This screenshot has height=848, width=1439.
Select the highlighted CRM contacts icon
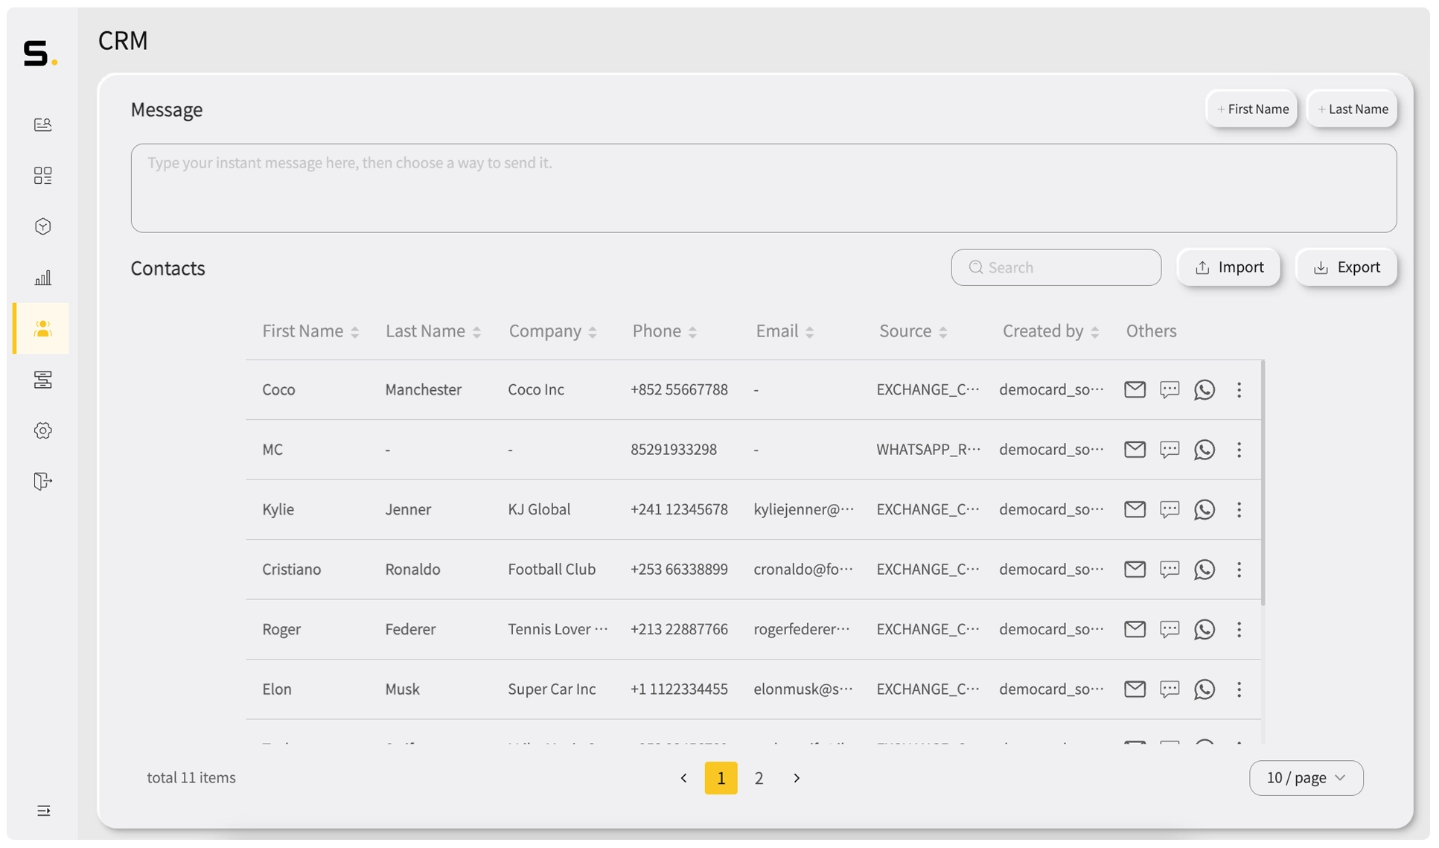42,328
